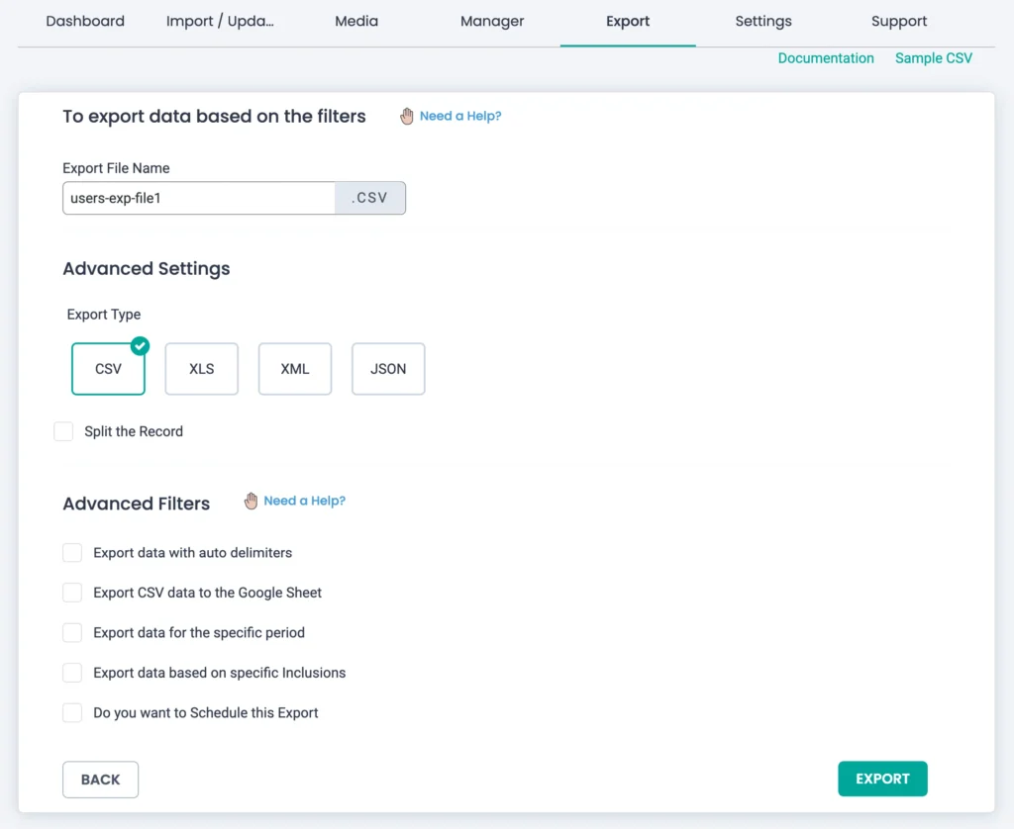The width and height of the screenshot is (1014, 829).
Task: Check Export data based on specific Inclusions
Action: click(72, 673)
